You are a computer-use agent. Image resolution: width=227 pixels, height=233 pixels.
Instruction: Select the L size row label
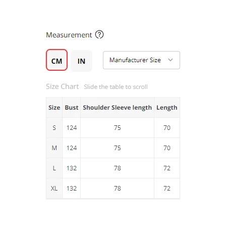tap(54, 168)
